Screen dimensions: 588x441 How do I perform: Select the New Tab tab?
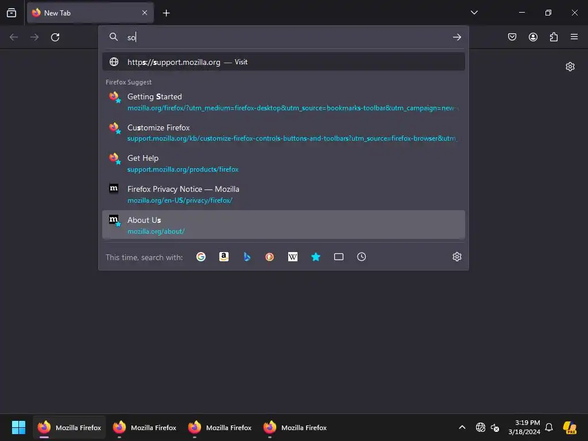tap(90, 13)
